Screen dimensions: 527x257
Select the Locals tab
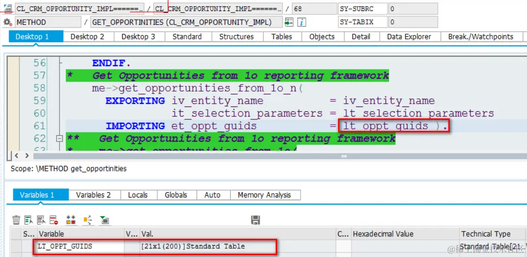click(138, 195)
